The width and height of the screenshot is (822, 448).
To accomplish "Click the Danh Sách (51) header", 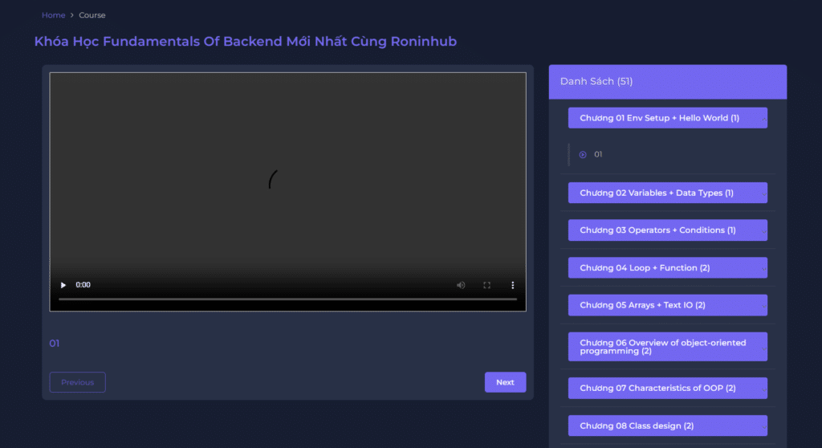I will tap(667, 82).
